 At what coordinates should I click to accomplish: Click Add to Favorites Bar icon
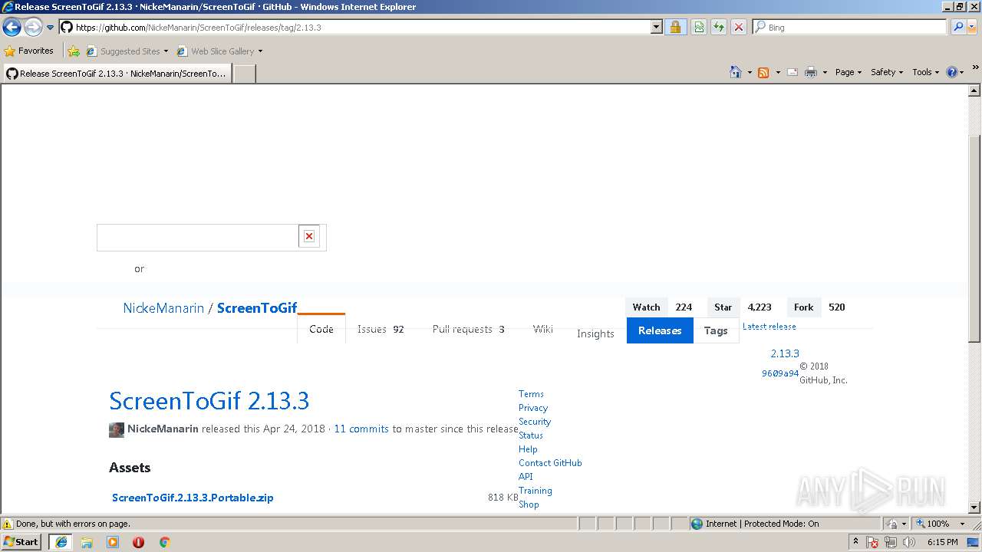(x=74, y=51)
